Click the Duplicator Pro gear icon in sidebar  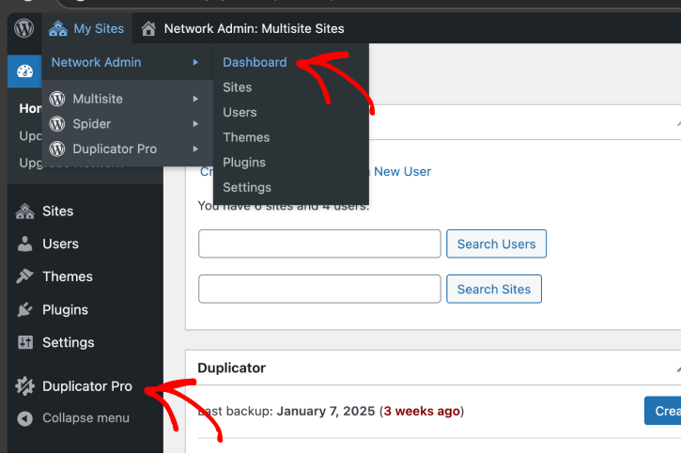24,385
